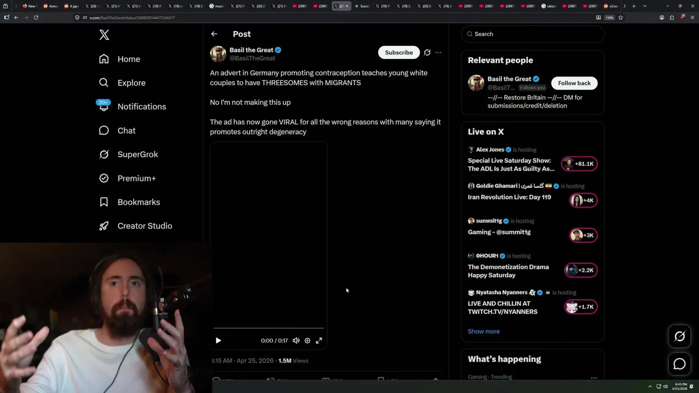Click the x.com address bar URL
The height and width of the screenshot is (393, 699).
click(132, 17)
